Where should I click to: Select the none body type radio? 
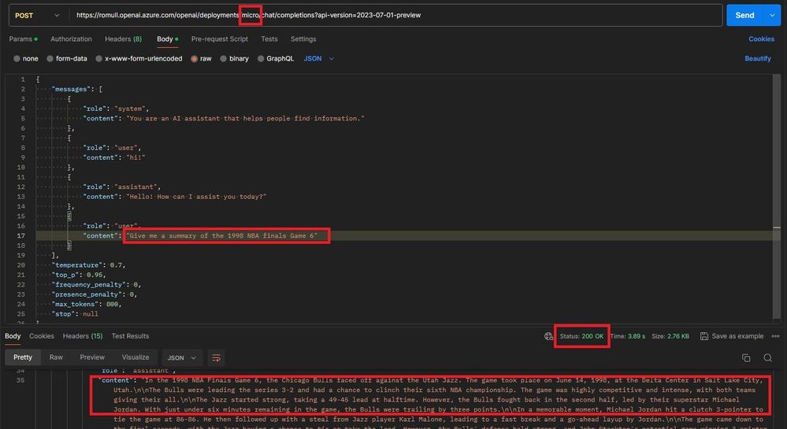tap(17, 59)
